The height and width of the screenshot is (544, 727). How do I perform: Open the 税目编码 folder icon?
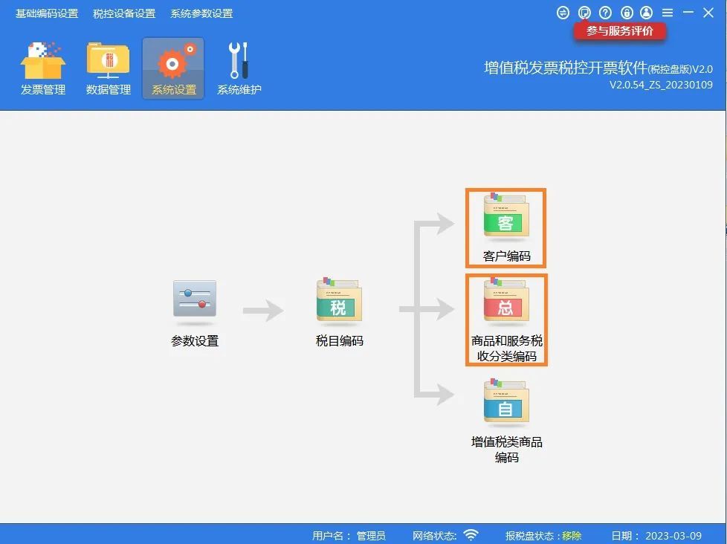pyautogui.click(x=339, y=300)
